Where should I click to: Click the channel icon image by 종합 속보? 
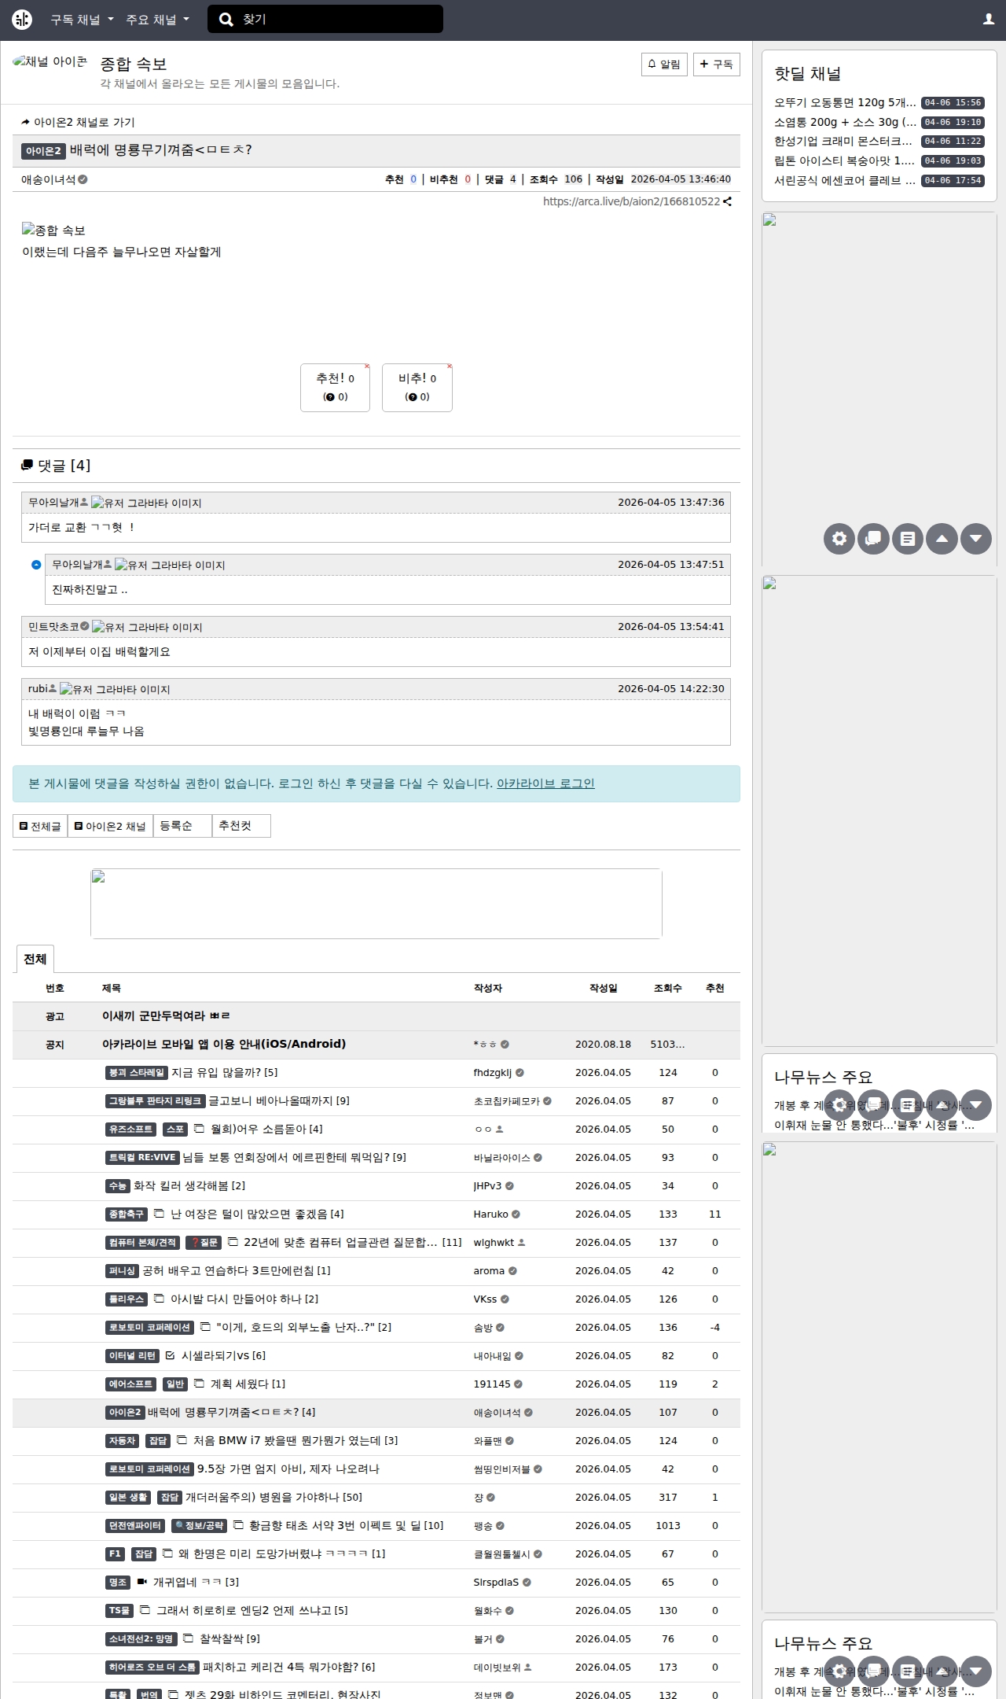(x=50, y=62)
